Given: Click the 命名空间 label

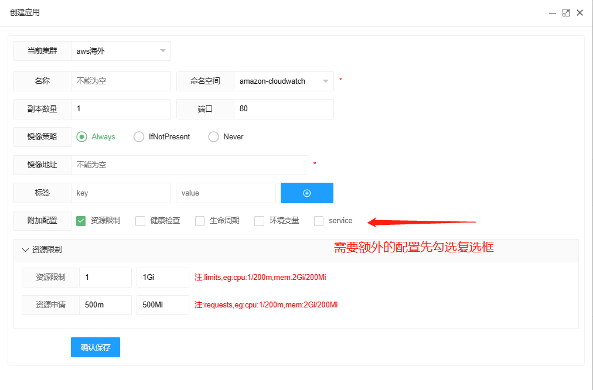Looking at the screenshot, I should point(205,81).
